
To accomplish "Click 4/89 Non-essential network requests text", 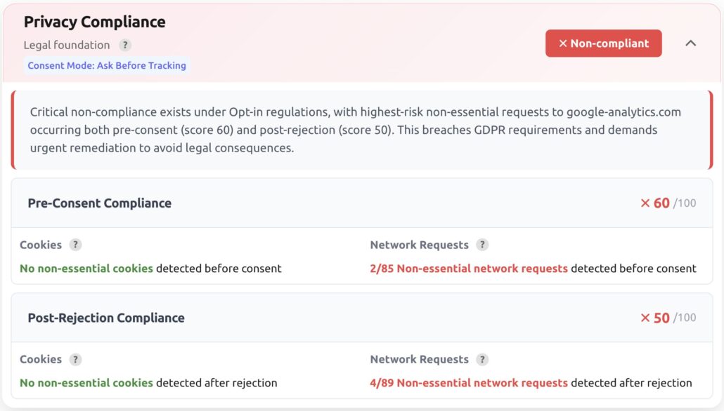I will point(469,383).
